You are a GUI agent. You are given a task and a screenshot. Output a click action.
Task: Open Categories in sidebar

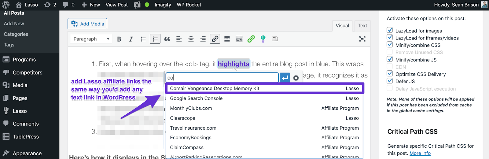click(x=16, y=34)
